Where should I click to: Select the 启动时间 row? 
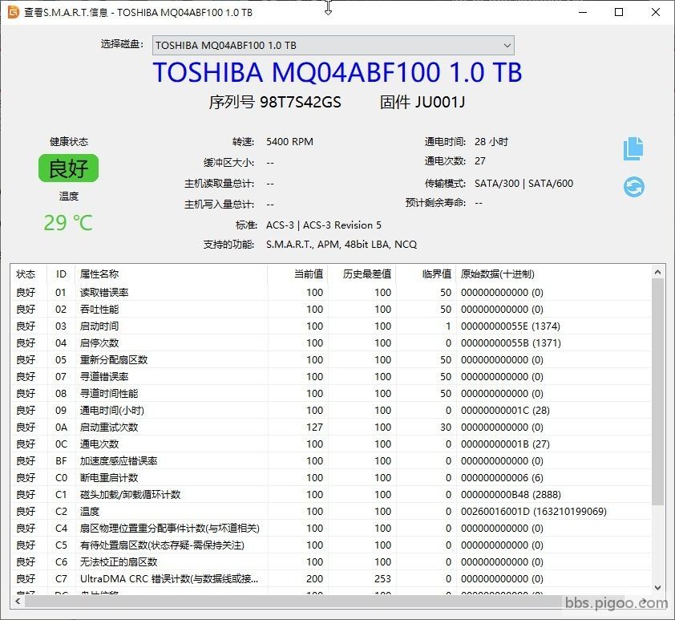pyautogui.click(x=330, y=326)
